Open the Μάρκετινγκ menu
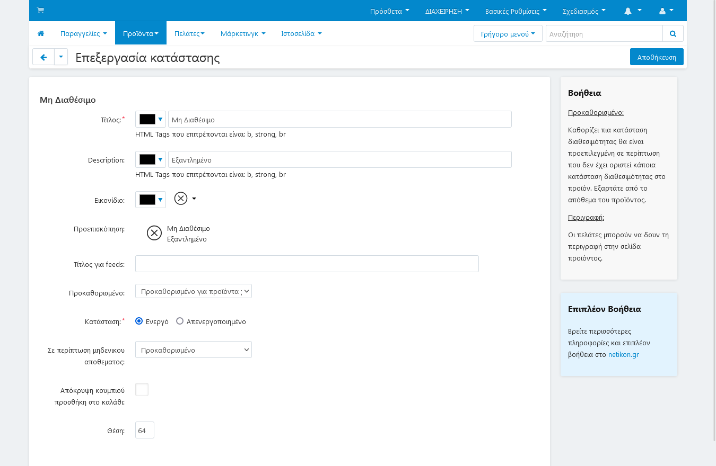 243,33
